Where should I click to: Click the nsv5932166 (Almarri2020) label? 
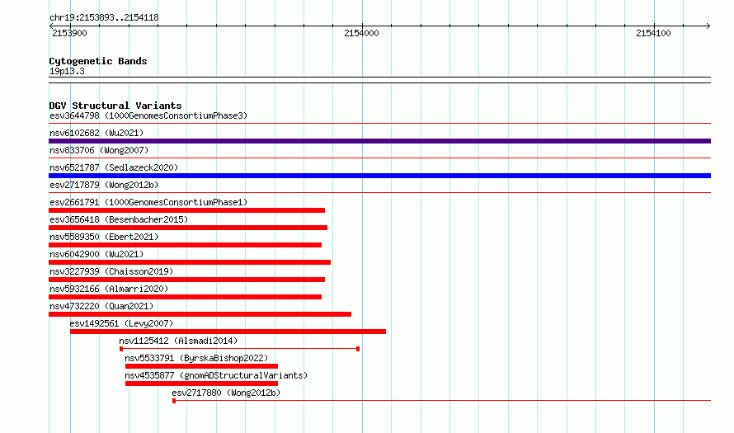109,289
